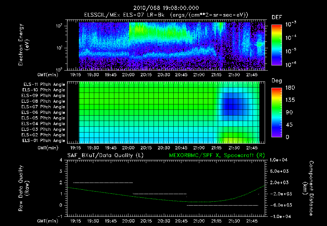Click the 180 value on Deg scale
This screenshot has width=327, height=226.
tap(290, 88)
